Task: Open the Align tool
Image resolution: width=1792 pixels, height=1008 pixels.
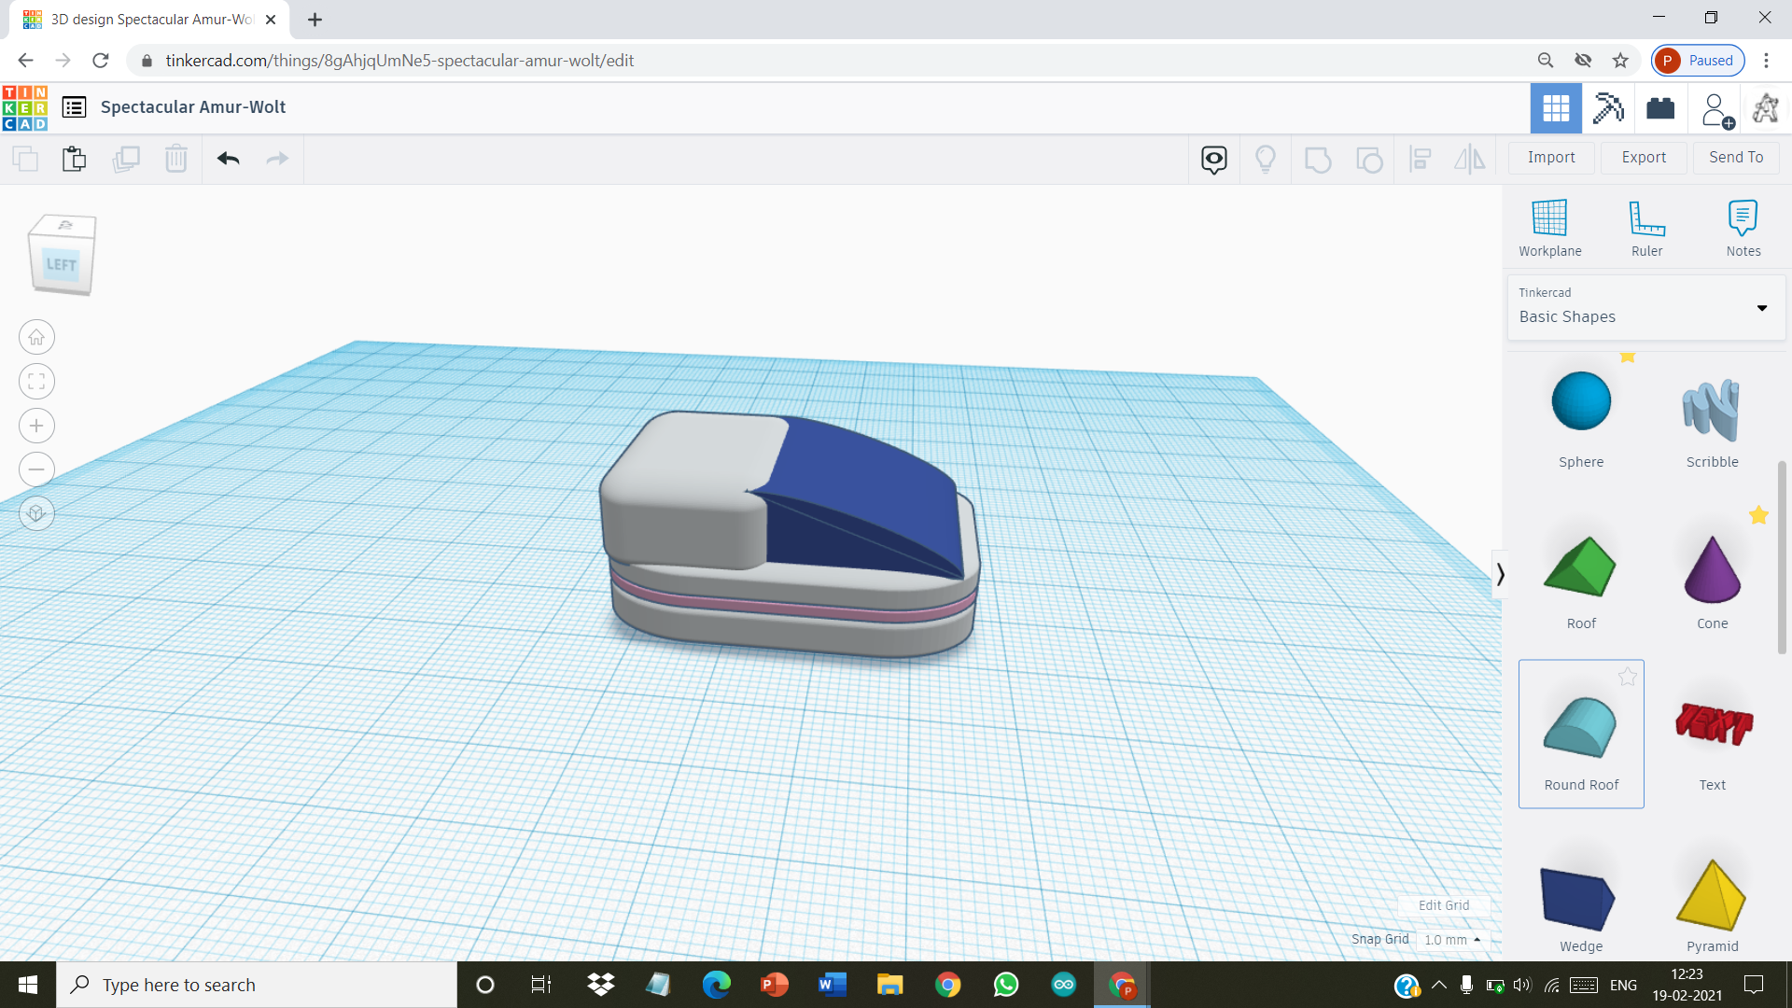Action: [1420, 159]
